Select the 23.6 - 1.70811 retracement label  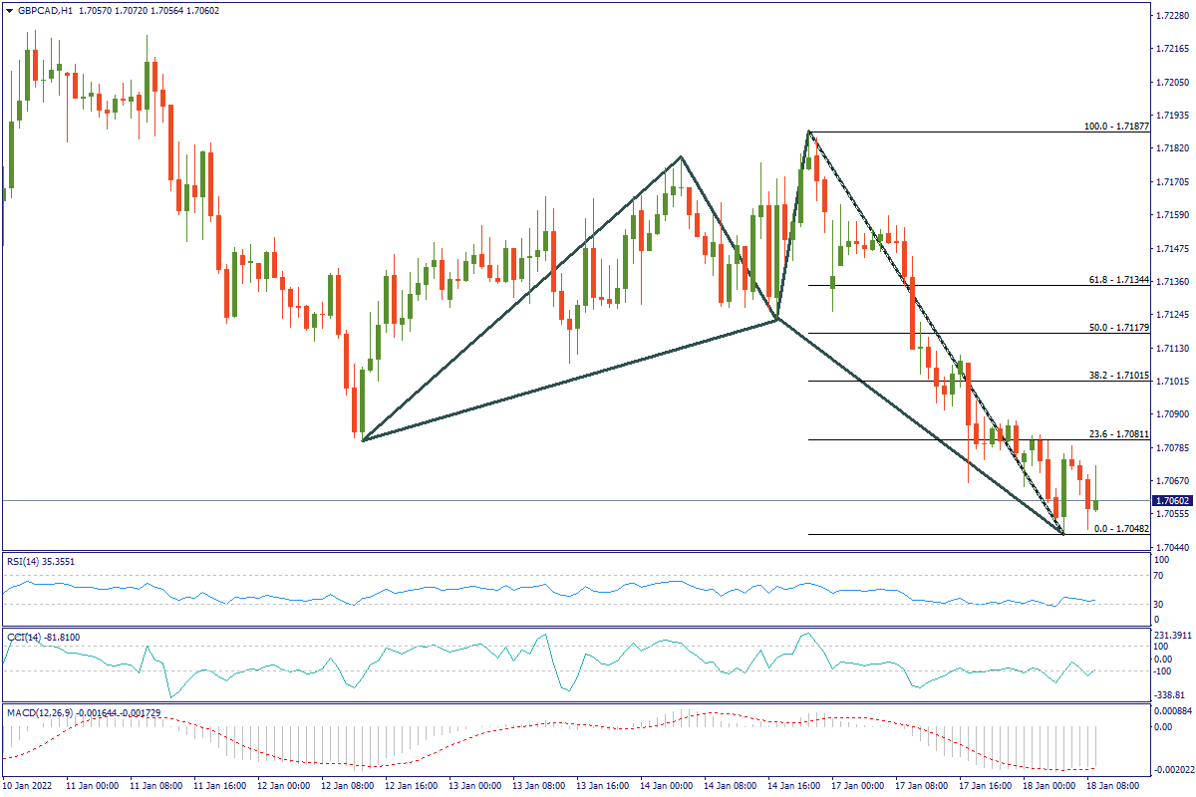click(x=1116, y=434)
